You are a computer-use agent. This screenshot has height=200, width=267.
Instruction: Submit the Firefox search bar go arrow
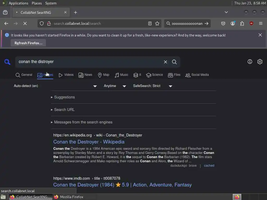[x=207, y=23]
